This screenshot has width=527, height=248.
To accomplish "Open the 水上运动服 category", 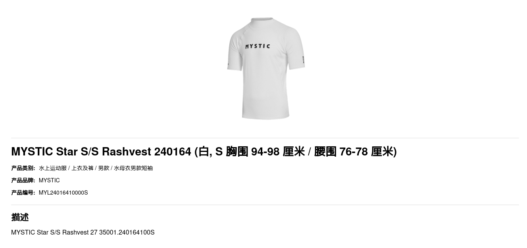I will [53, 168].
